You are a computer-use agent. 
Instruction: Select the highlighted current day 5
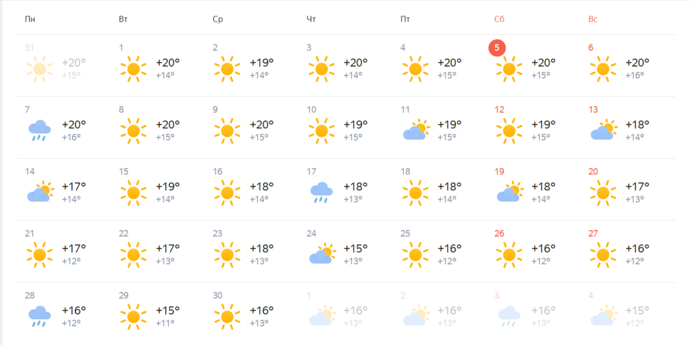pyautogui.click(x=497, y=48)
